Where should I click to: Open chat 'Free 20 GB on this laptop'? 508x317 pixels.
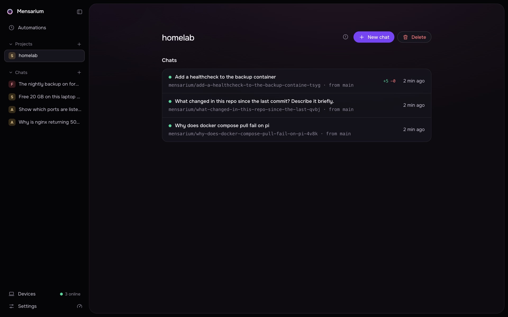pyautogui.click(x=44, y=97)
